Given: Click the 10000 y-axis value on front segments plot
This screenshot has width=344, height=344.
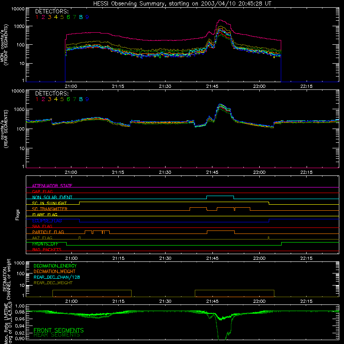Looking at the screenshot, I should (x=18, y=9).
